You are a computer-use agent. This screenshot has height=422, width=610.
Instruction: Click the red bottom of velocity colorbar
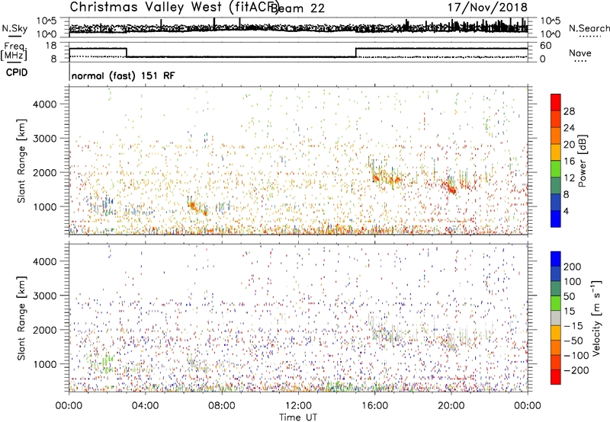(x=556, y=377)
